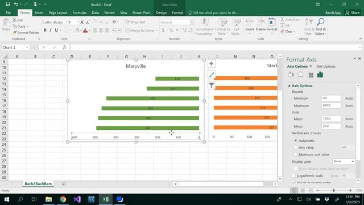The height and width of the screenshot is (205, 364).
Task: Open Chart Filters funnel button
Action: (x=211, y=85)
